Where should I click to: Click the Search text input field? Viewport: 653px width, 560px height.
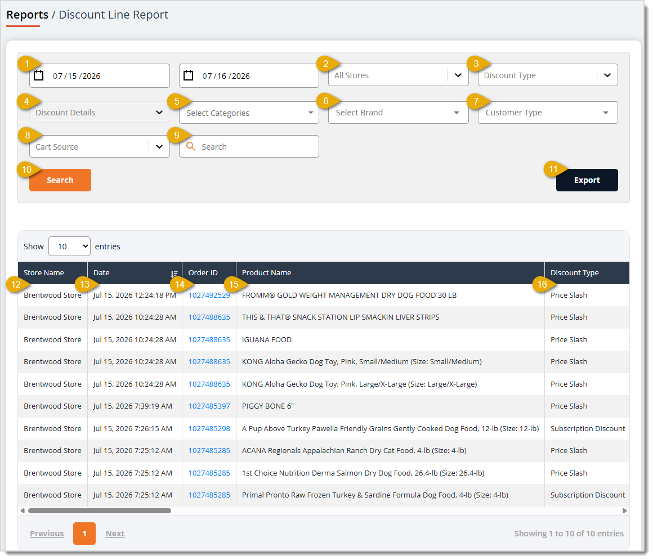pos(249,146)
